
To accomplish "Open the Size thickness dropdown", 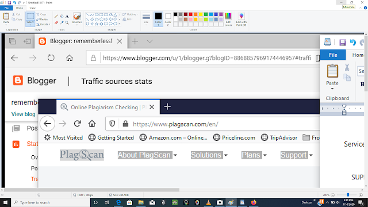I will point(146,18).
